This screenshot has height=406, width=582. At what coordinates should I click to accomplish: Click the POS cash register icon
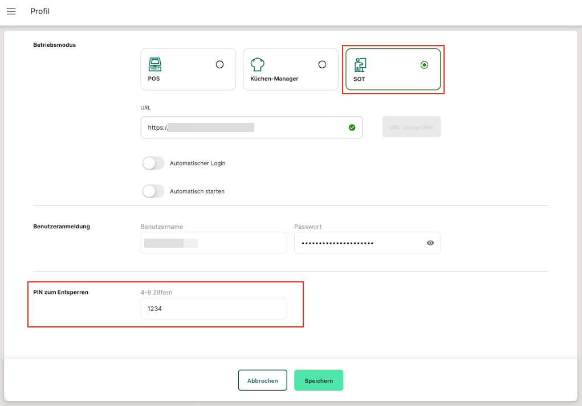[x=154, y=64]
